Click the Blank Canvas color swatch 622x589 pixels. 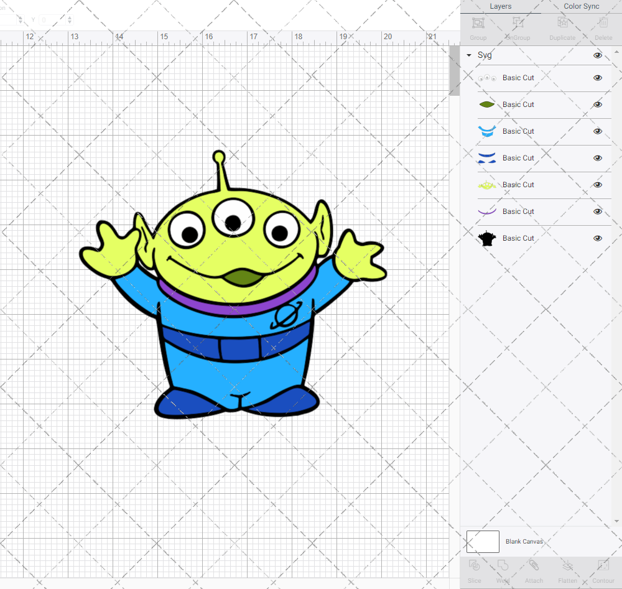click(483, 542)
